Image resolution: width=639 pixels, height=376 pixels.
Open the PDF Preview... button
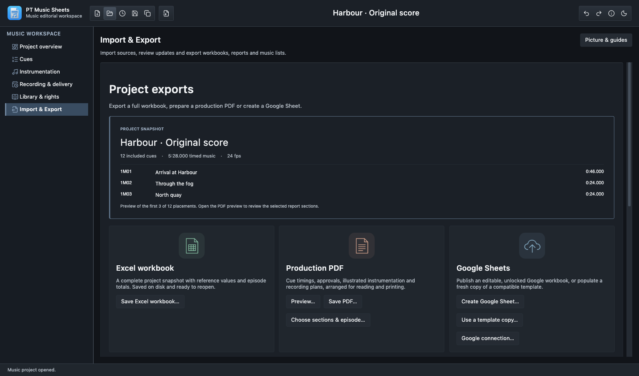(303, 302)
